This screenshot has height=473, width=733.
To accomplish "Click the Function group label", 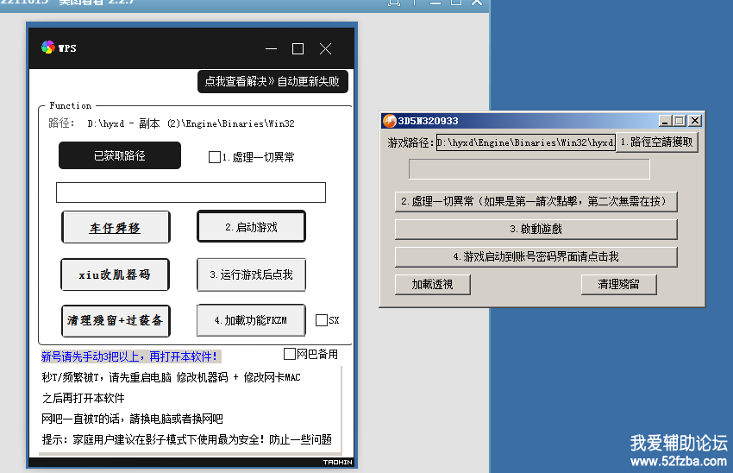I will 71,105.
